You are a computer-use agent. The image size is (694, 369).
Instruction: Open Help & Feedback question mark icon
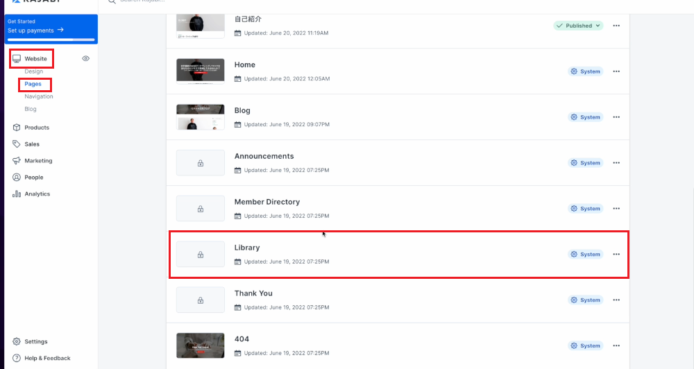[17, 358]
